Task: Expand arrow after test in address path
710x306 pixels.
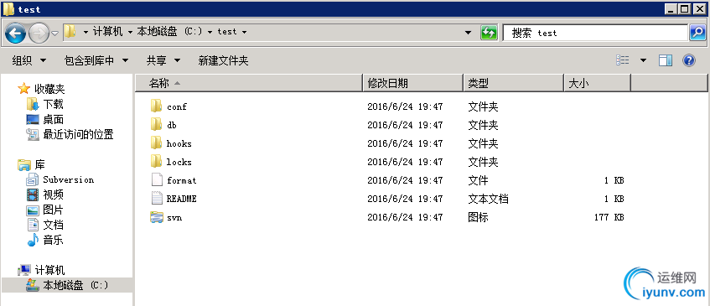Action: click(245, 32)
